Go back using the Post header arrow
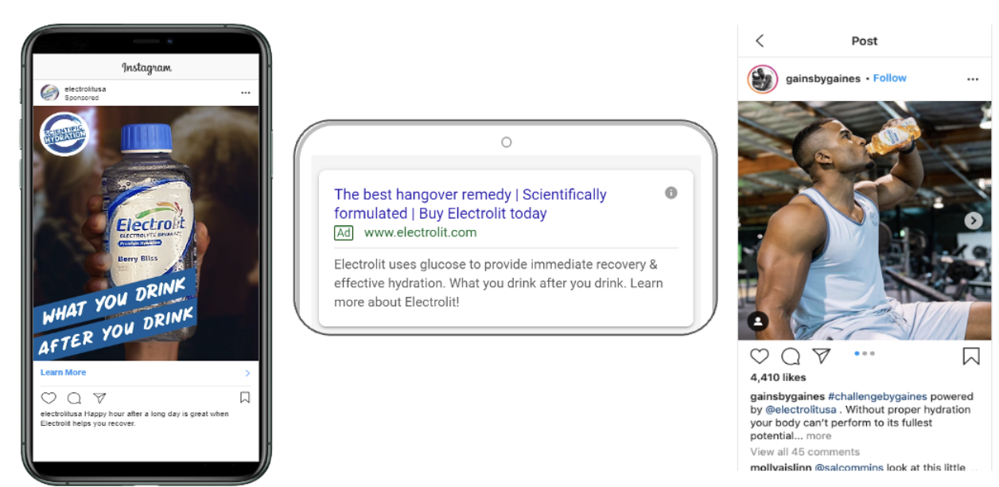 (x=760, y=41)
